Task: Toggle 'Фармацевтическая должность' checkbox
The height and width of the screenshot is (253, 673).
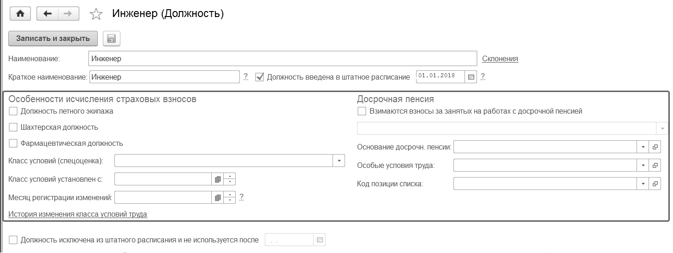Action: (13, 144)
